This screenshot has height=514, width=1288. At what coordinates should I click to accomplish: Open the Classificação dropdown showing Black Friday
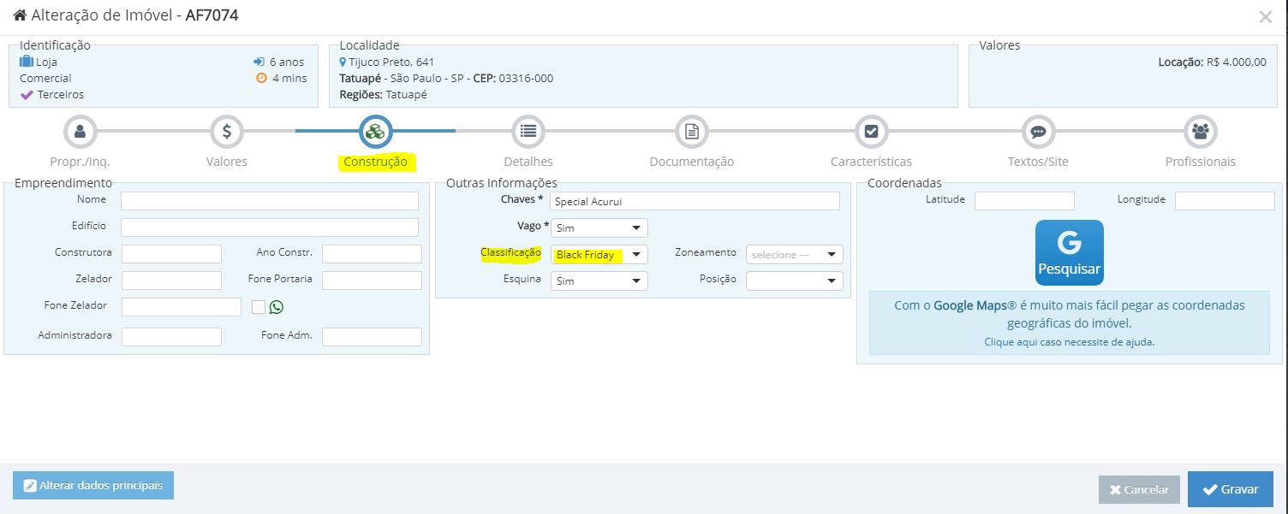(599, 255)
